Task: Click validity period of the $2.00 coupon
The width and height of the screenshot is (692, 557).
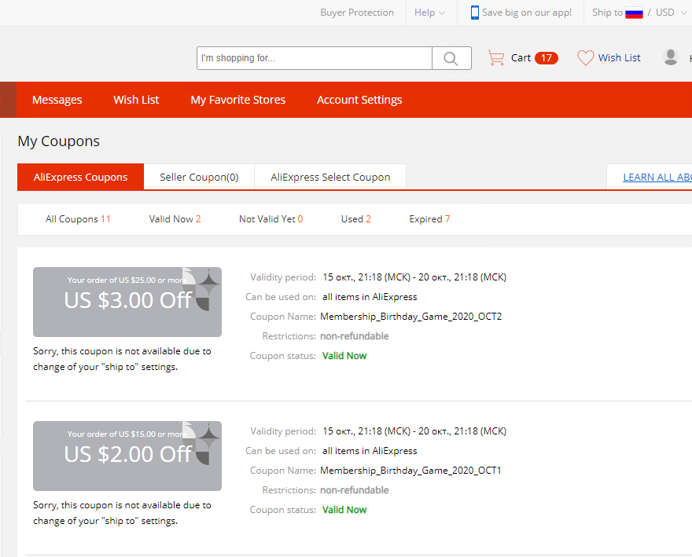Action: click(414, 431)
